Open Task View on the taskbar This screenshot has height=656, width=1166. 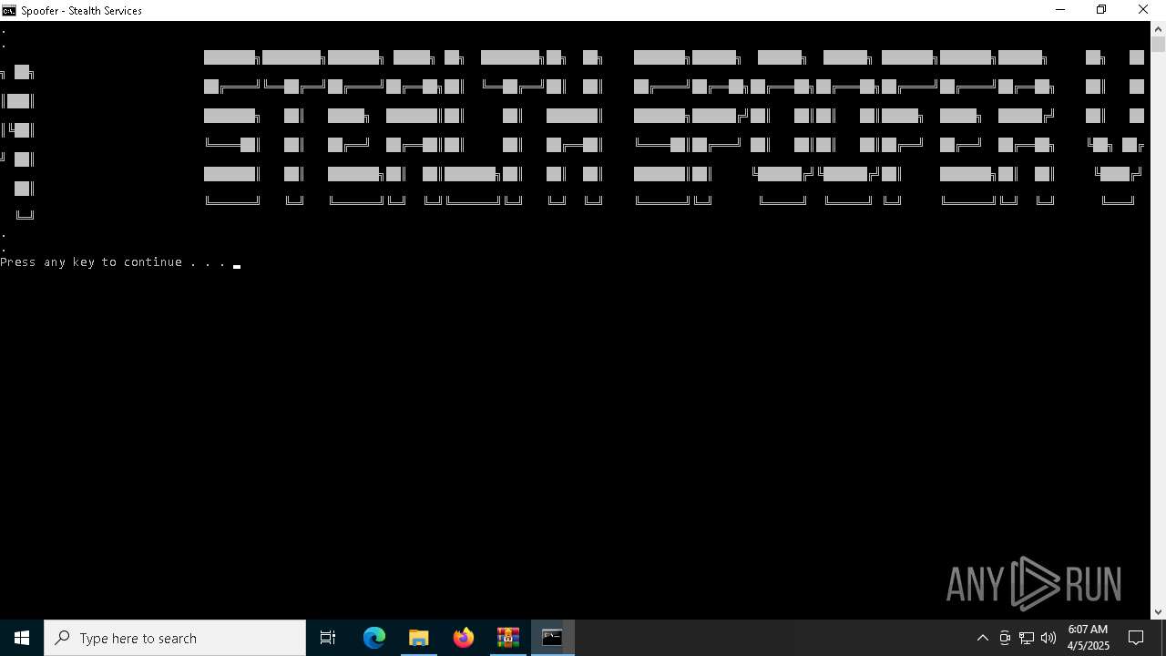point(328,638)
